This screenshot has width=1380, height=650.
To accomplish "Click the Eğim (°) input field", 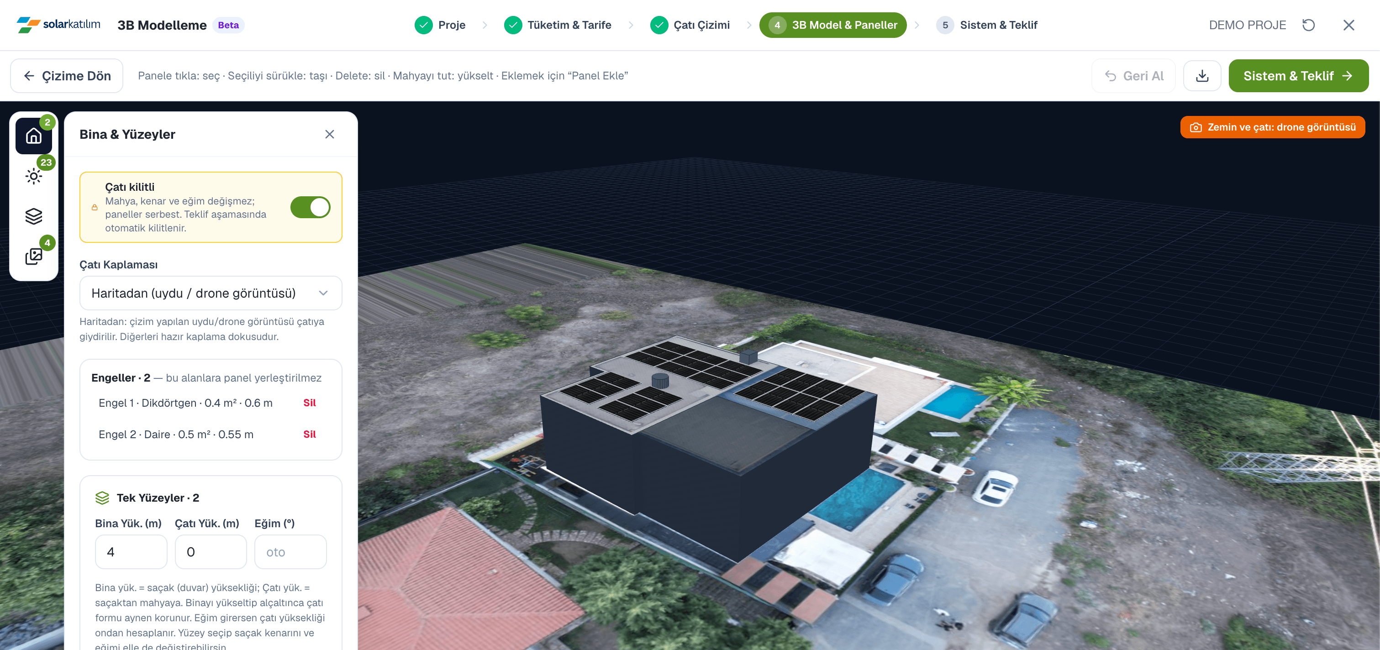I will click(290, 552).
